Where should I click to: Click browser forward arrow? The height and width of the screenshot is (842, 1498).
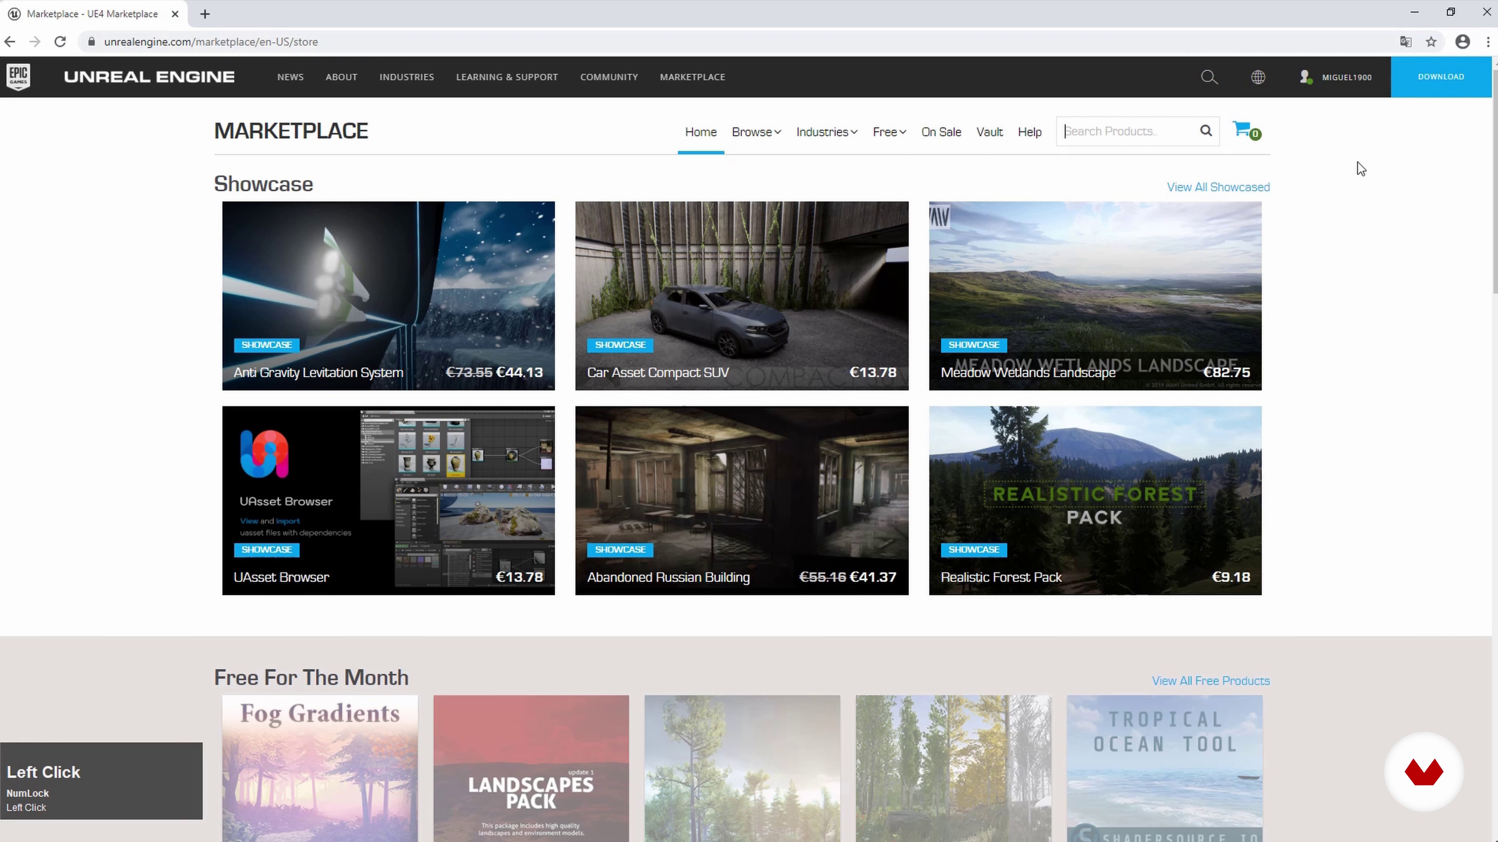[x=35, y=42]
